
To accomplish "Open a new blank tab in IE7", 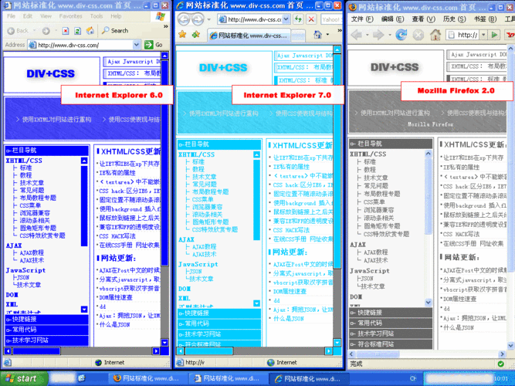I will 298,36.
